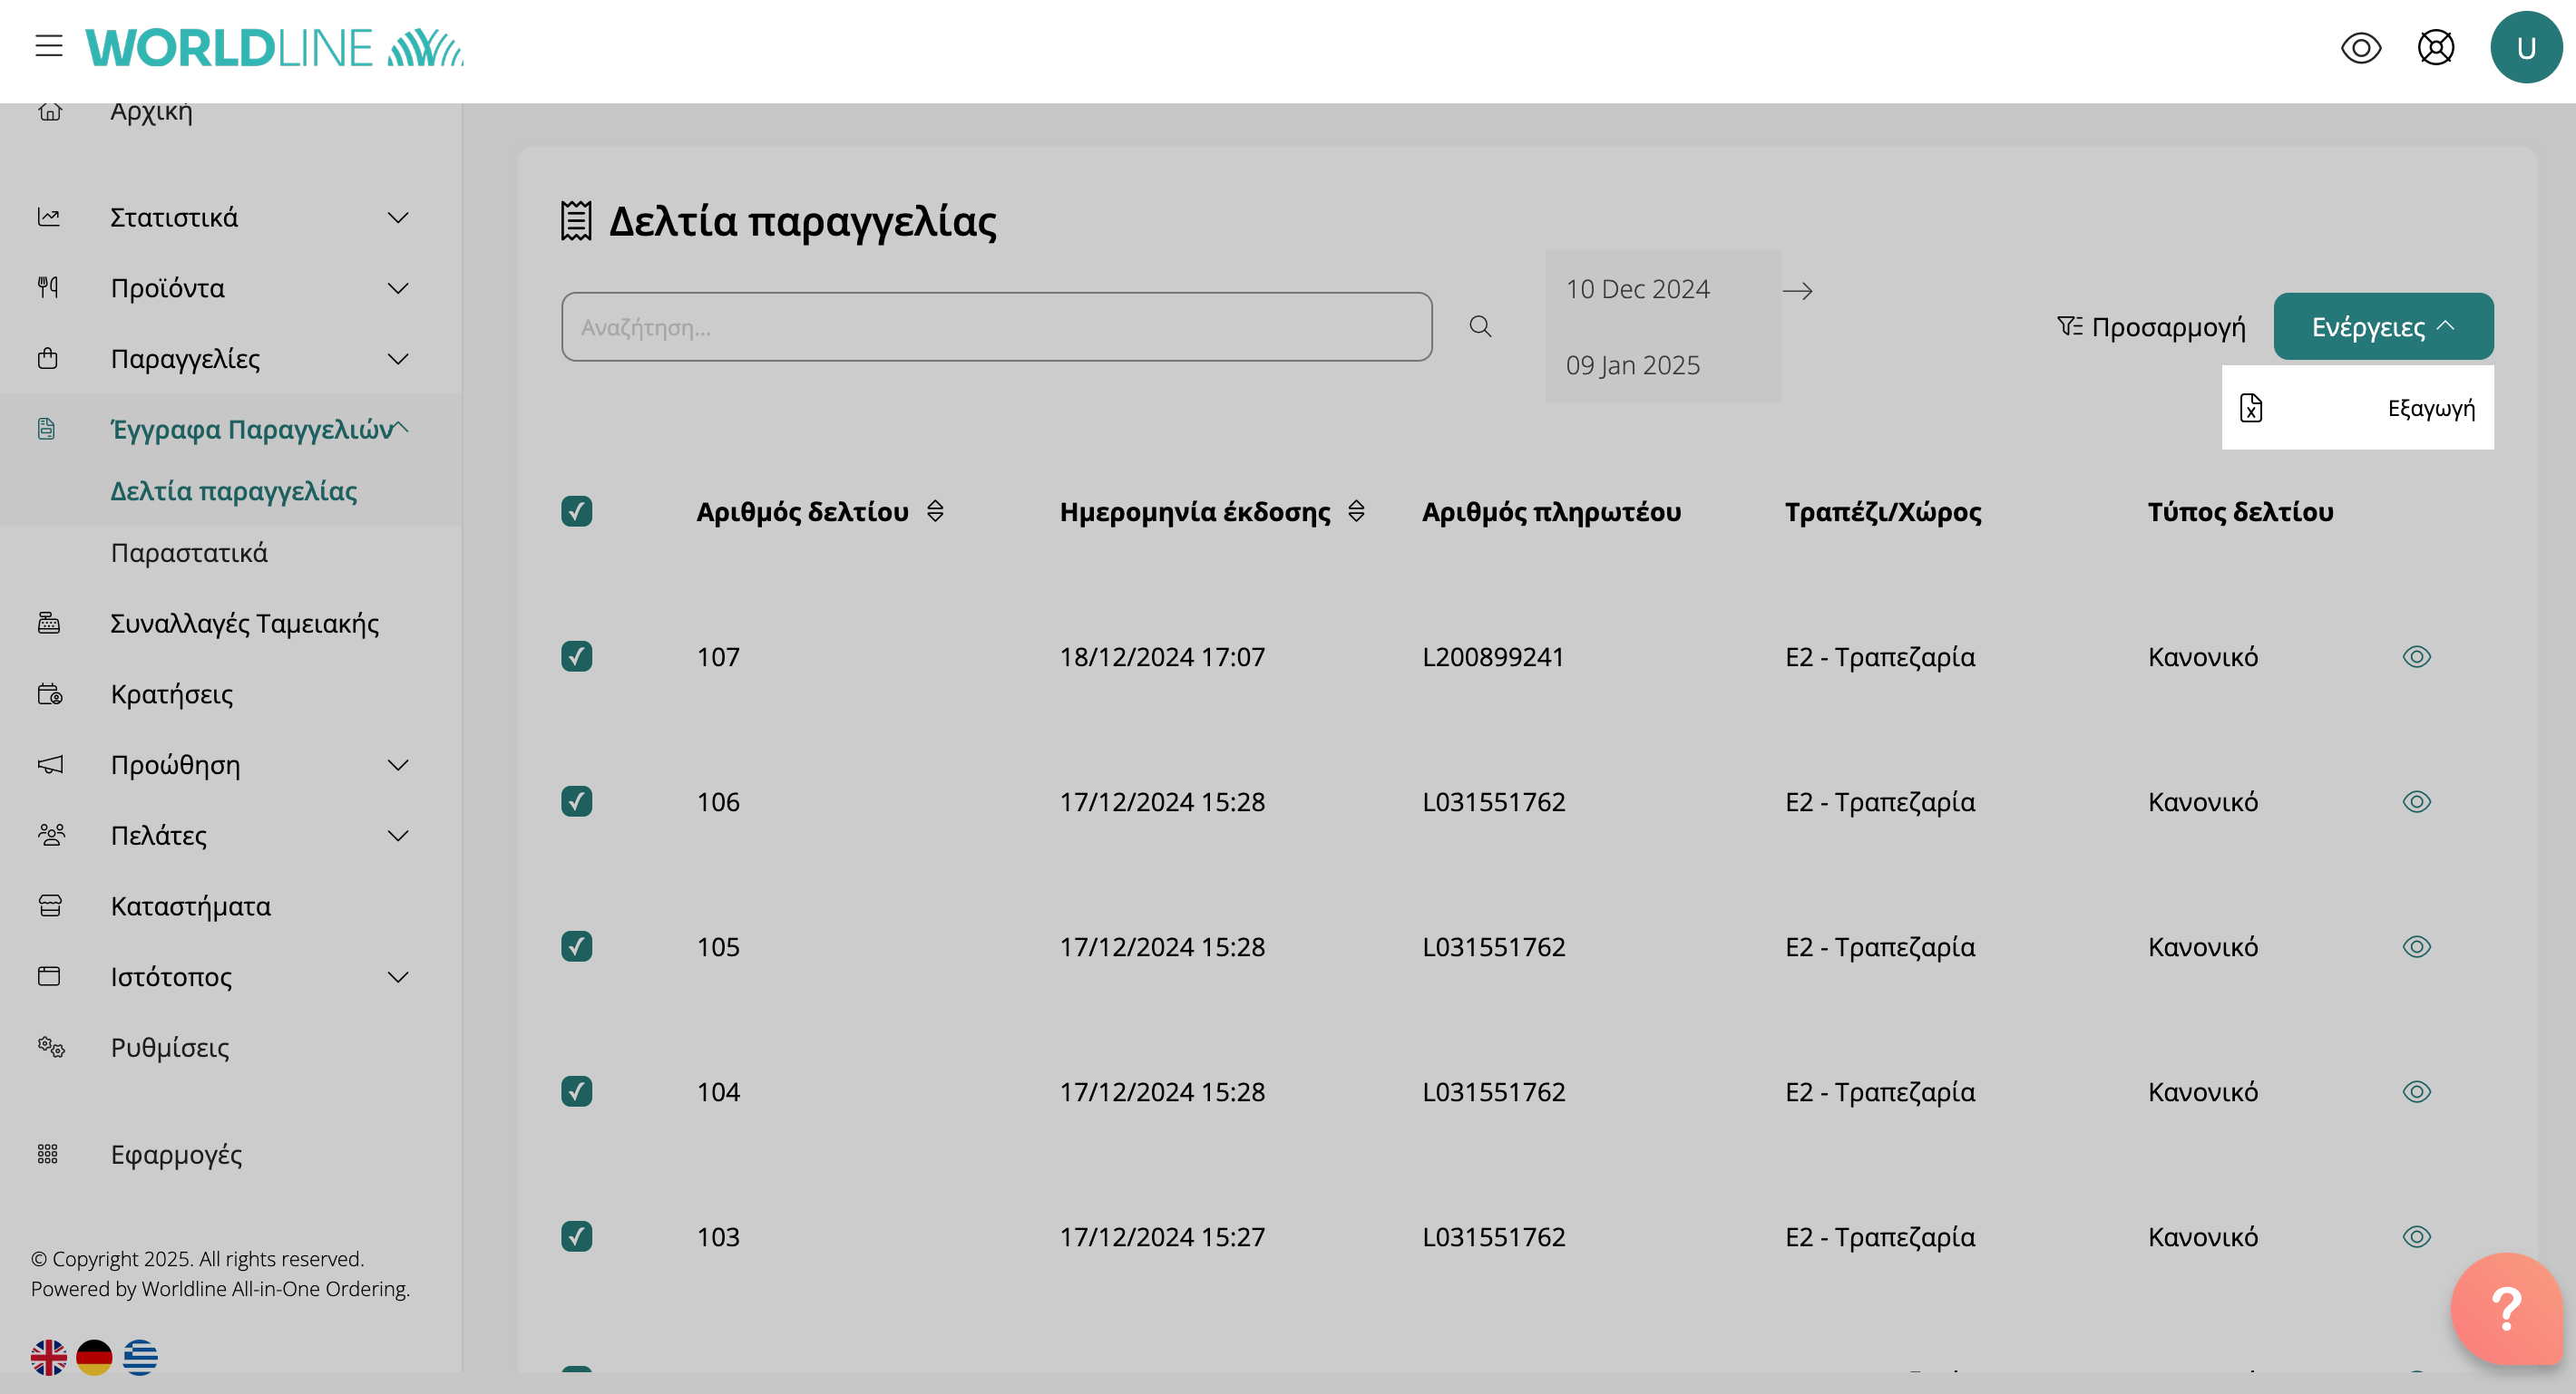Image resolution: width=2576 pixels, height=1394 pixels.
Task: Sort by Αριθμός δελτίου column arrows
Action: pos(935,511)
